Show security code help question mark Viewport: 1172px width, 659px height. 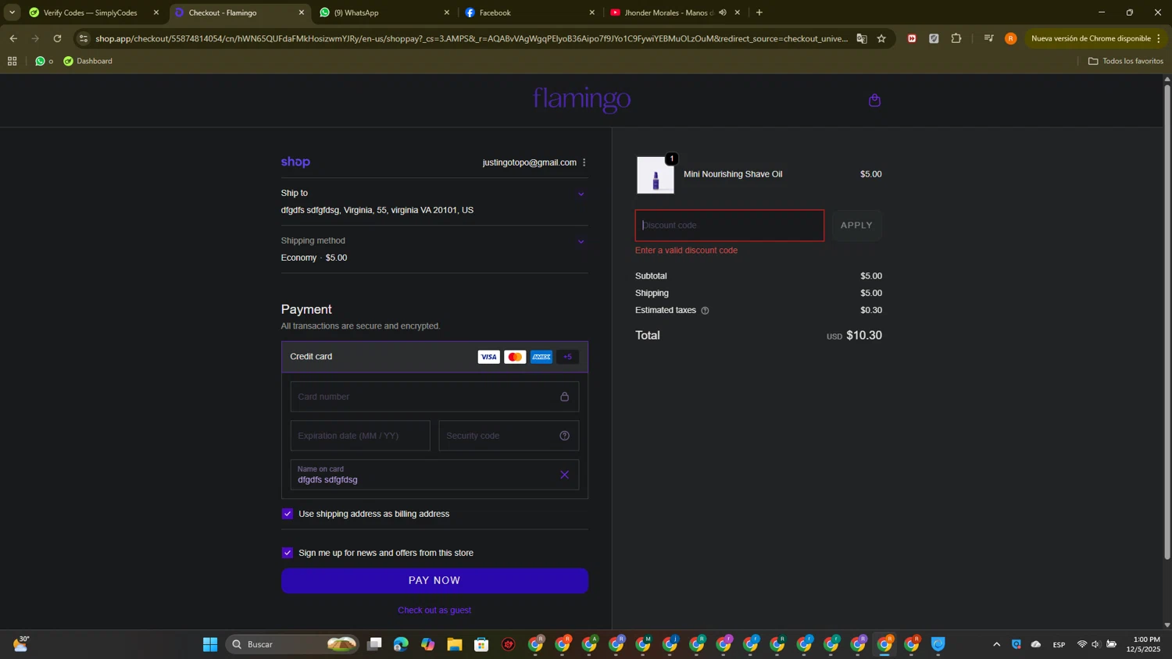click(x=564, y=436)
